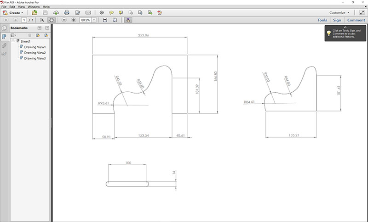Open the Attachments paperclip panel

click(4, 45)
